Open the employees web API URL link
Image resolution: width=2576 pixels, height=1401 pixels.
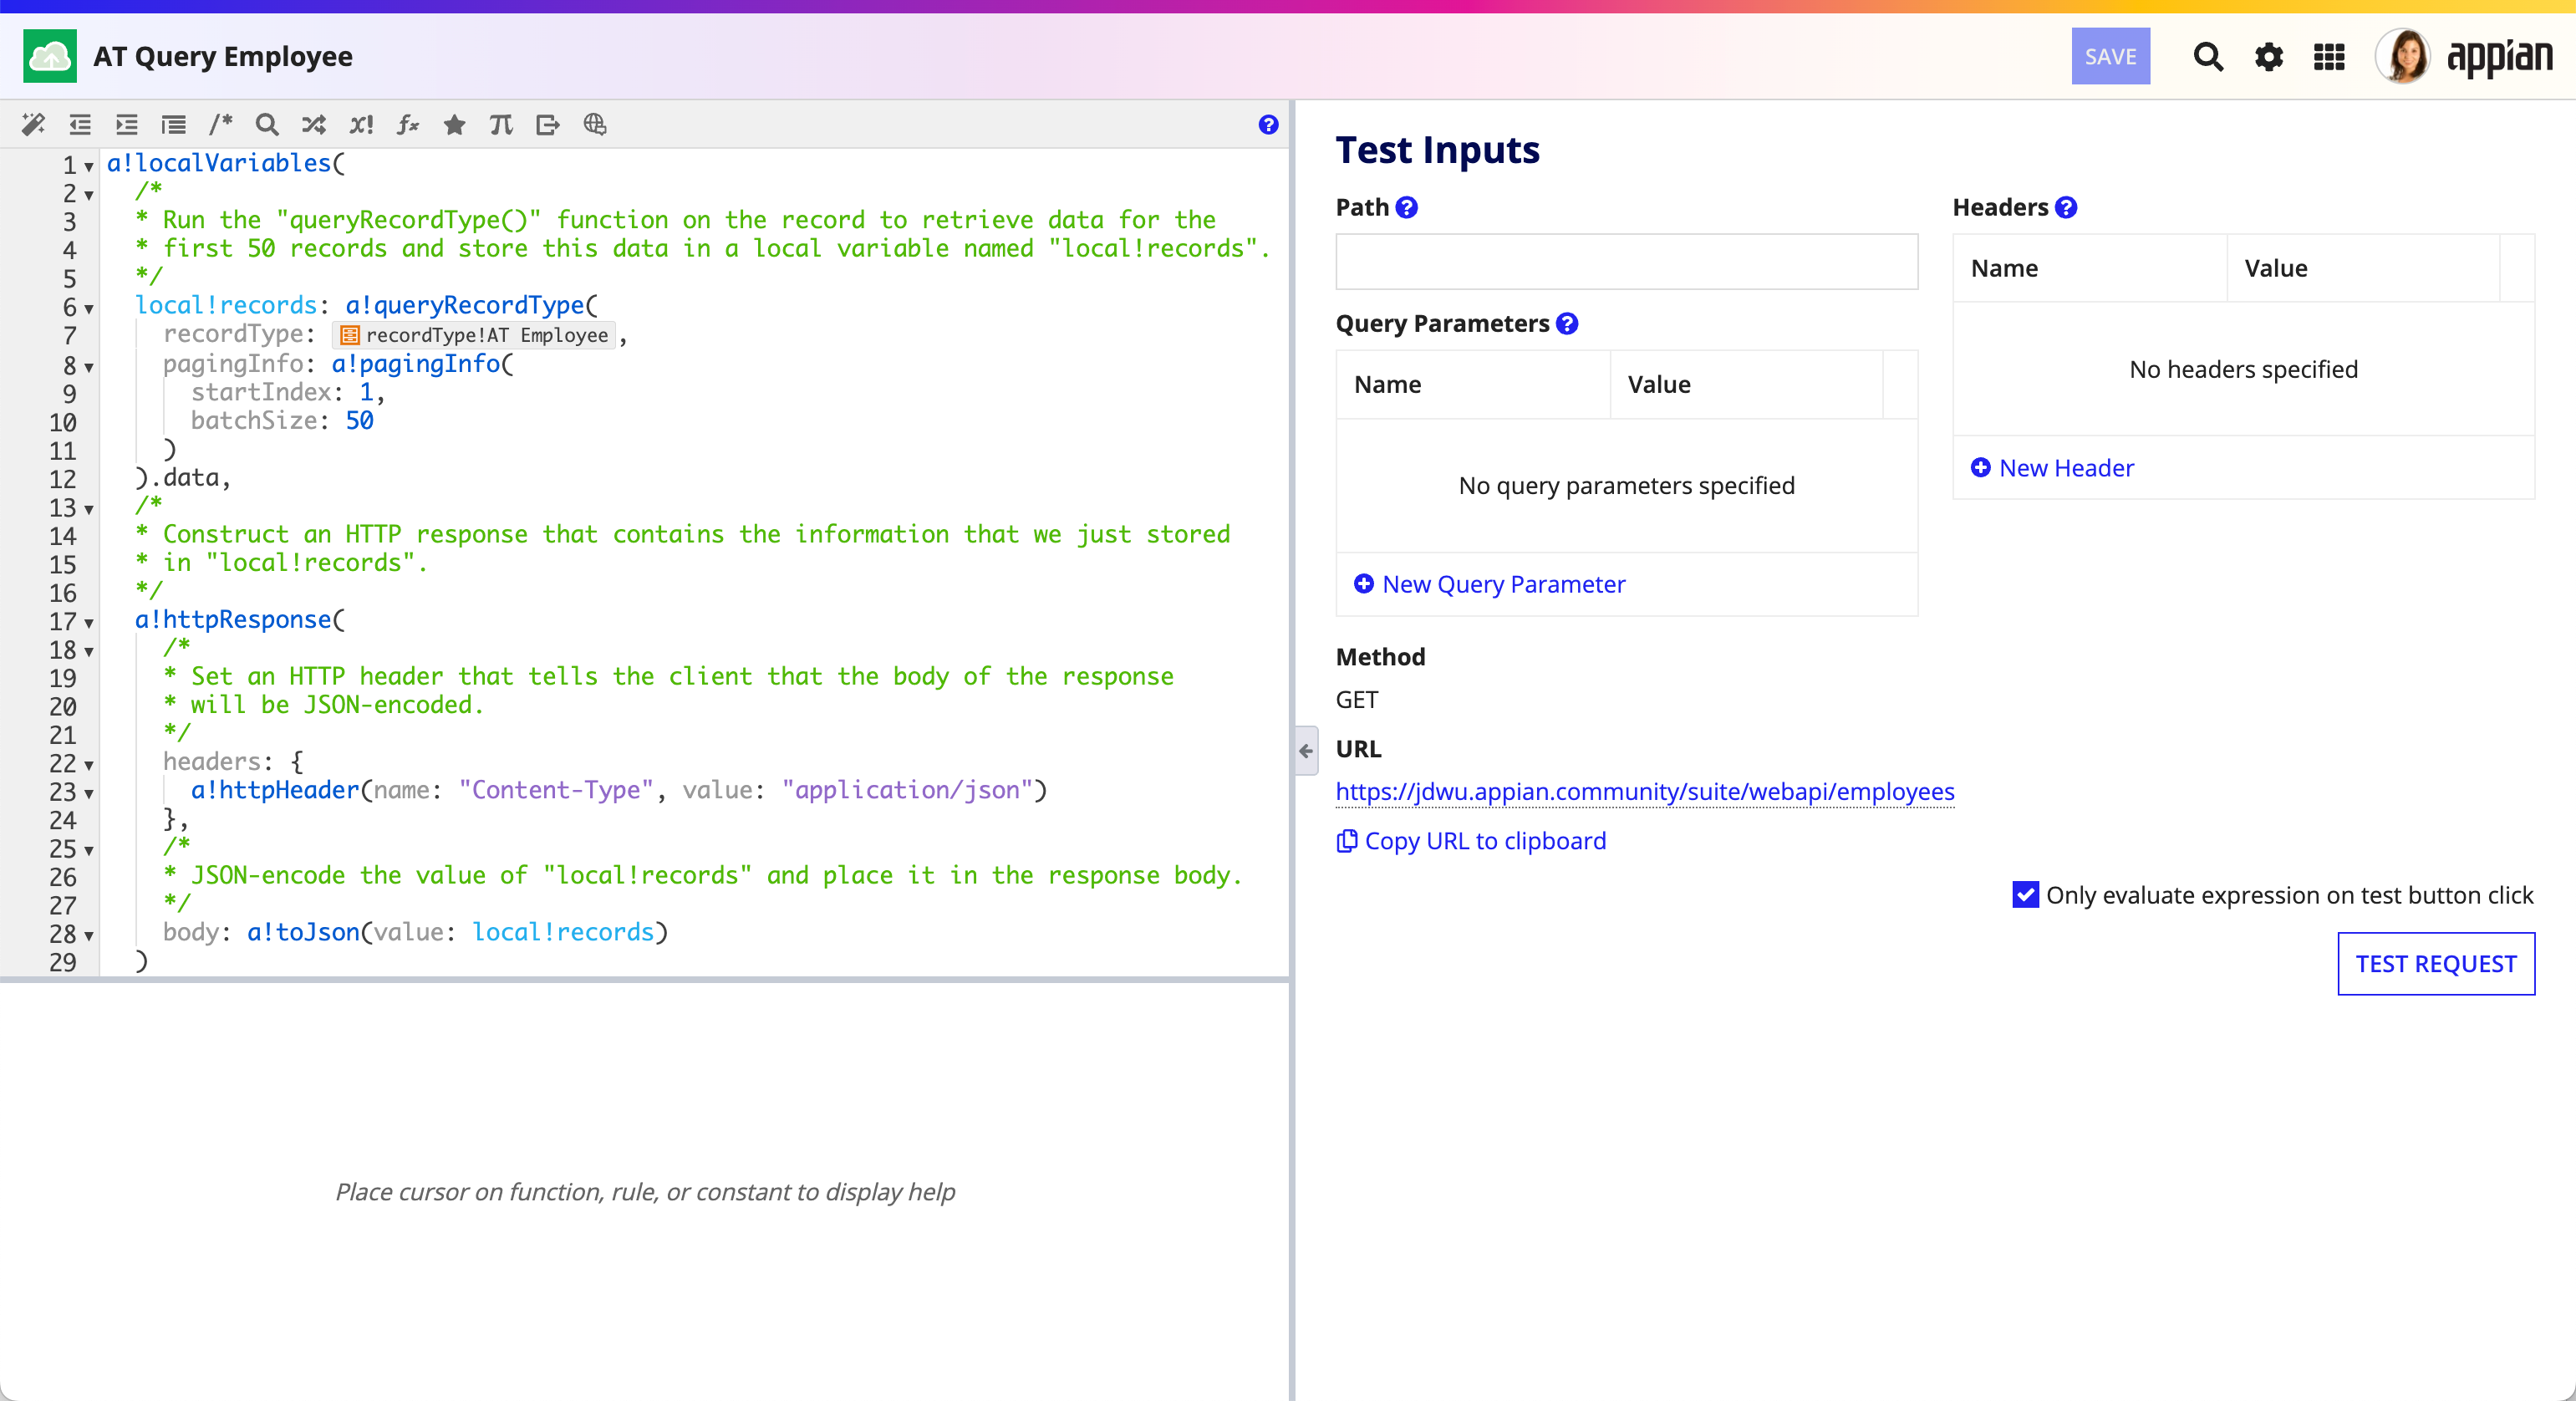1645,791
